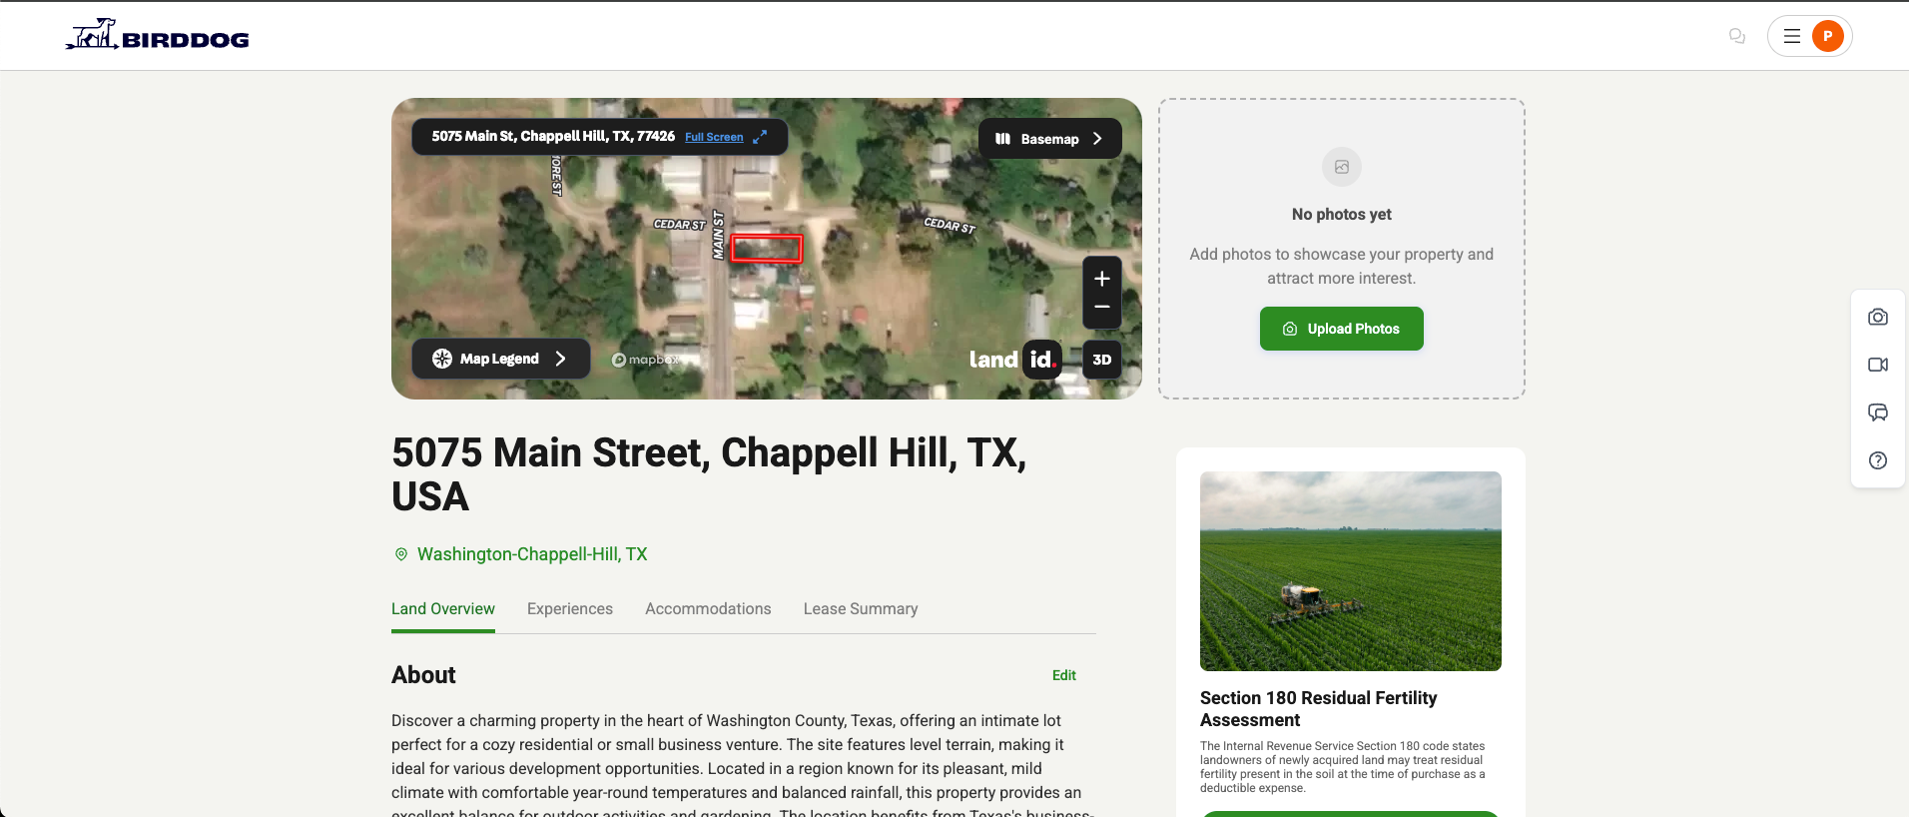Click the full screen expand arrows icon
Viewport: 1909px width, 817px height.
coord(760,137)
